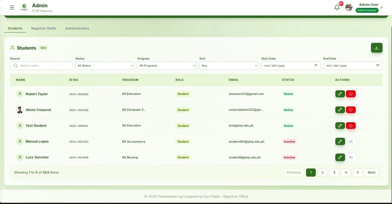This screenshot has width=392, height=204.
Task: Go to the Previous page
Action: 294,172
